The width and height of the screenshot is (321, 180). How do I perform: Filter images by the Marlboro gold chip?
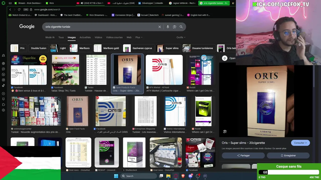click(x=108, y=48)
